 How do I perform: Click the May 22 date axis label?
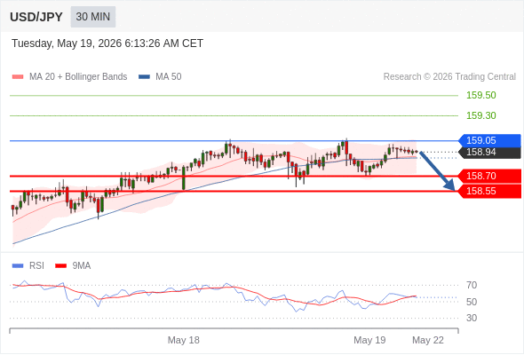pyautogui.click(x=428, y=340)
